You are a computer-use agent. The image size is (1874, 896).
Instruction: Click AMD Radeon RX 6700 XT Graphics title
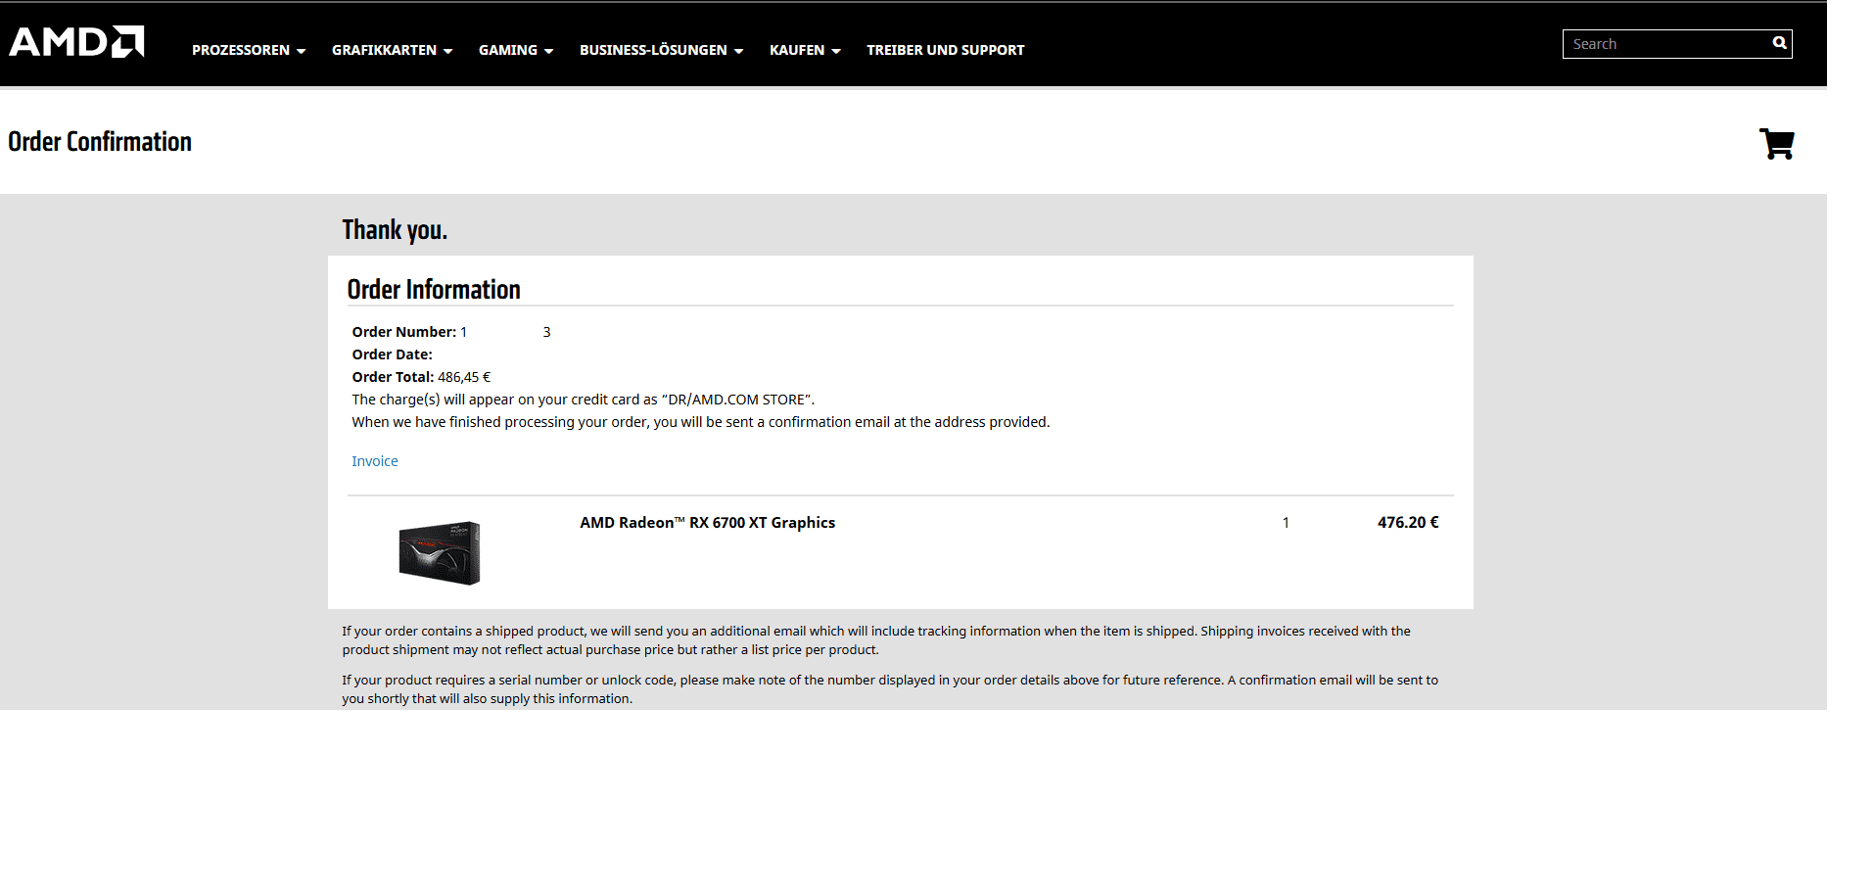tap(707, 523)
